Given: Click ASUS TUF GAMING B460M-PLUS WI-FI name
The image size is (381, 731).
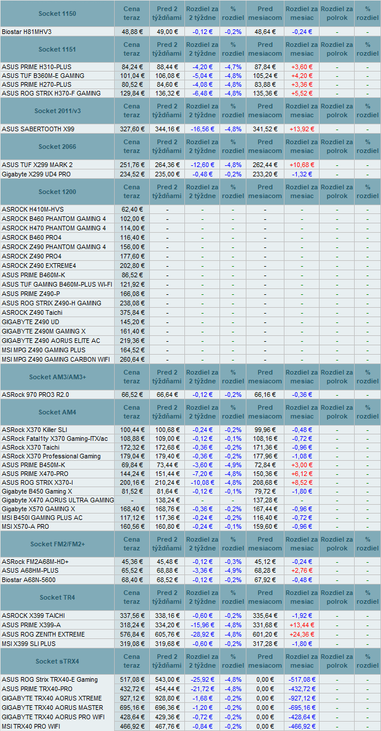Looking at the screenshot, I should click(57, 284).
